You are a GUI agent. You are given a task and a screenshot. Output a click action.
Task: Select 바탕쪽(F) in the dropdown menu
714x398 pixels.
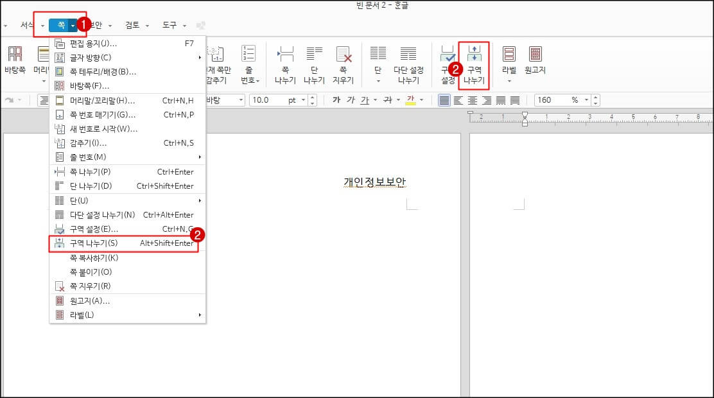[128, 86]
